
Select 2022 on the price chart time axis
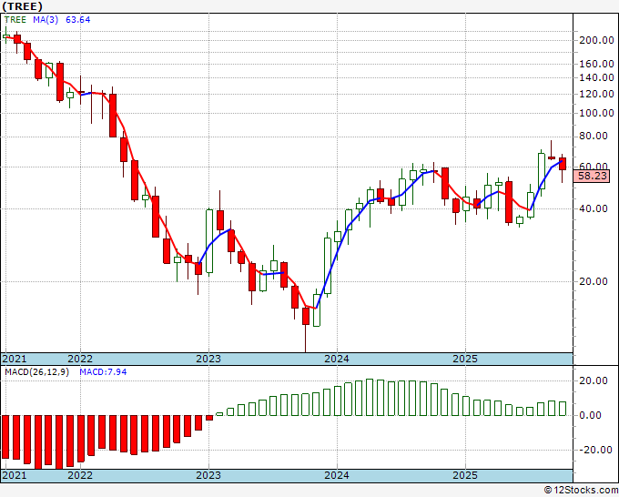click(x=80, y=359)
